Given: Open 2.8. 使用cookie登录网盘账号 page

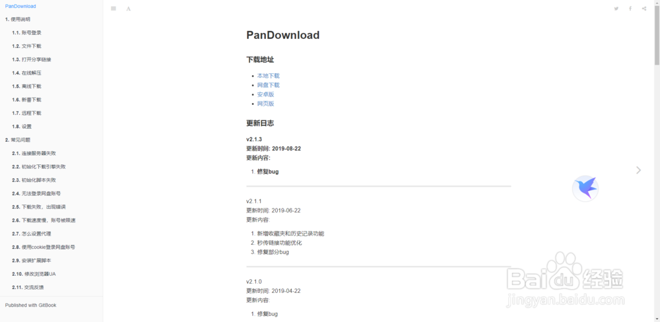Looking at the screenshot, I should coord(44,247).
